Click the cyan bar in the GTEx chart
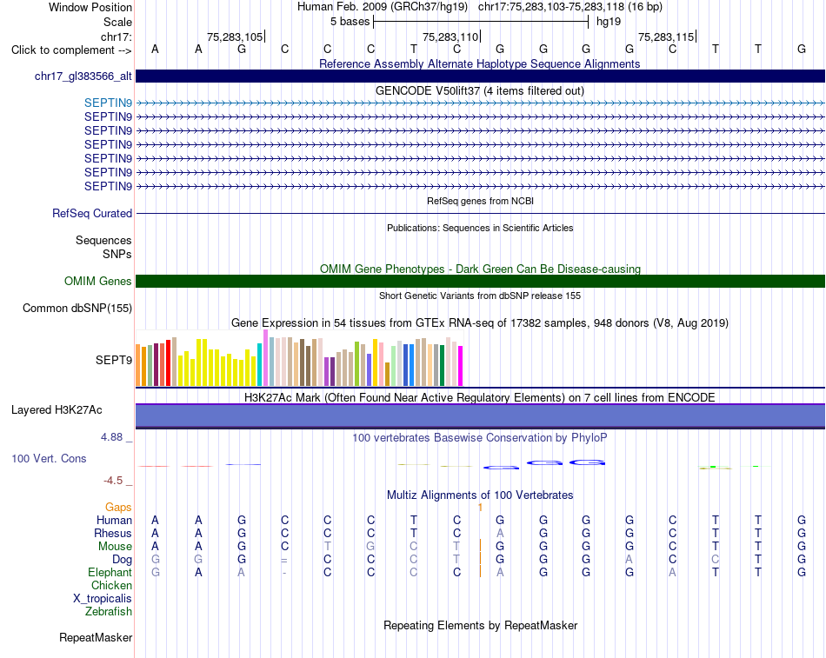This screenshot has height=658, width=826. (259, 364)
